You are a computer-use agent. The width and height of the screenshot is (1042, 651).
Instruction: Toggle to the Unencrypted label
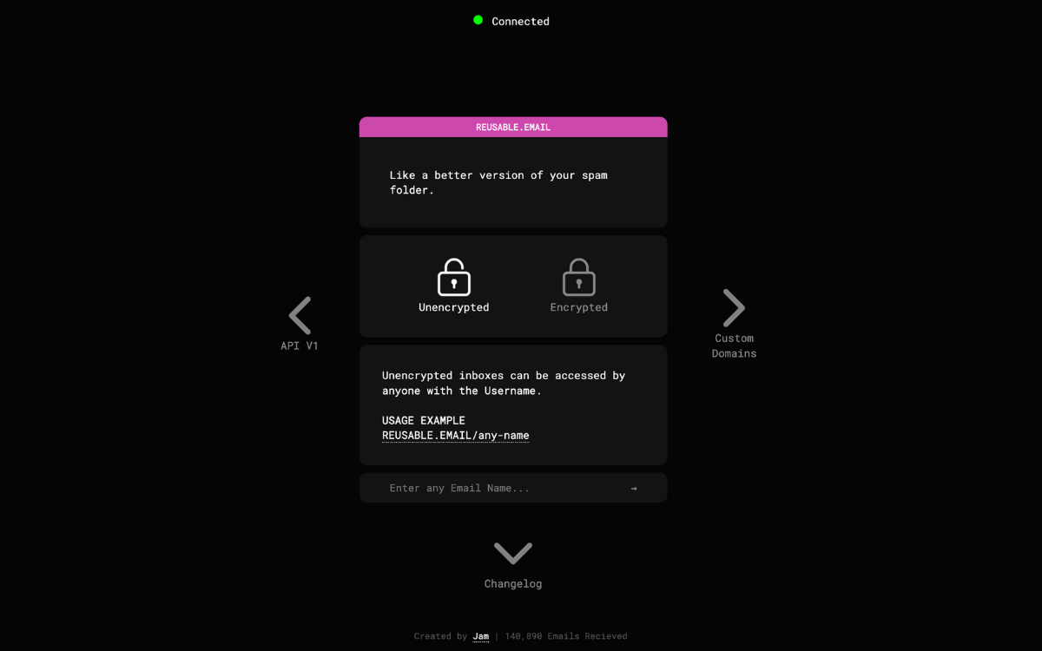(x=454, y=307)
